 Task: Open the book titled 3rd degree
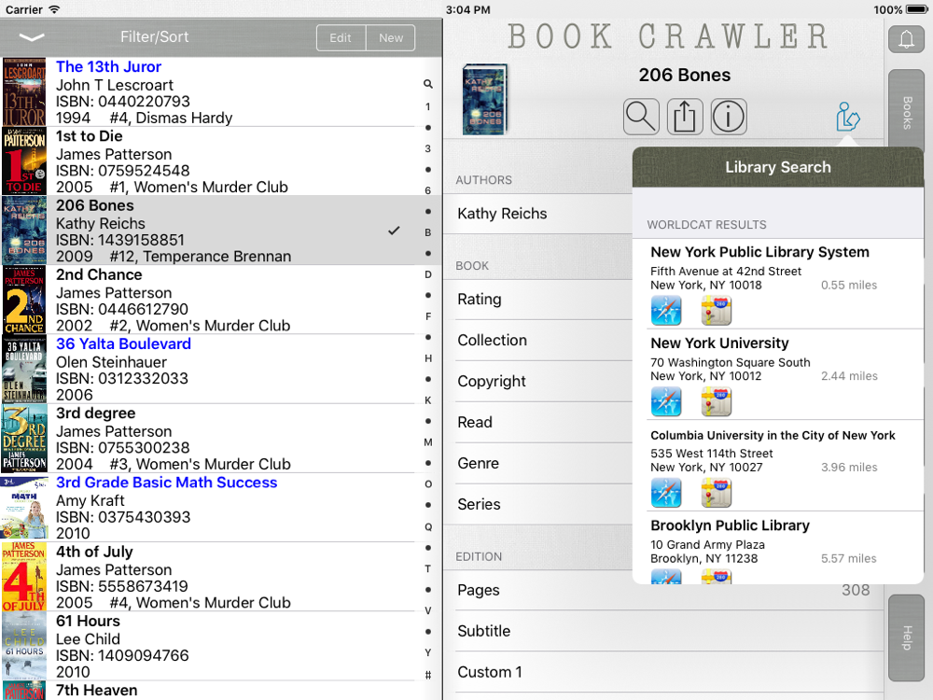point(95,413)
